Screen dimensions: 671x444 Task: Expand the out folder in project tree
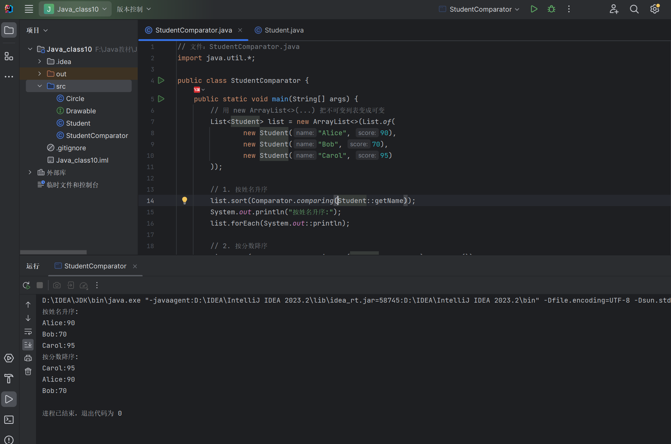click(x=40, y=74)
